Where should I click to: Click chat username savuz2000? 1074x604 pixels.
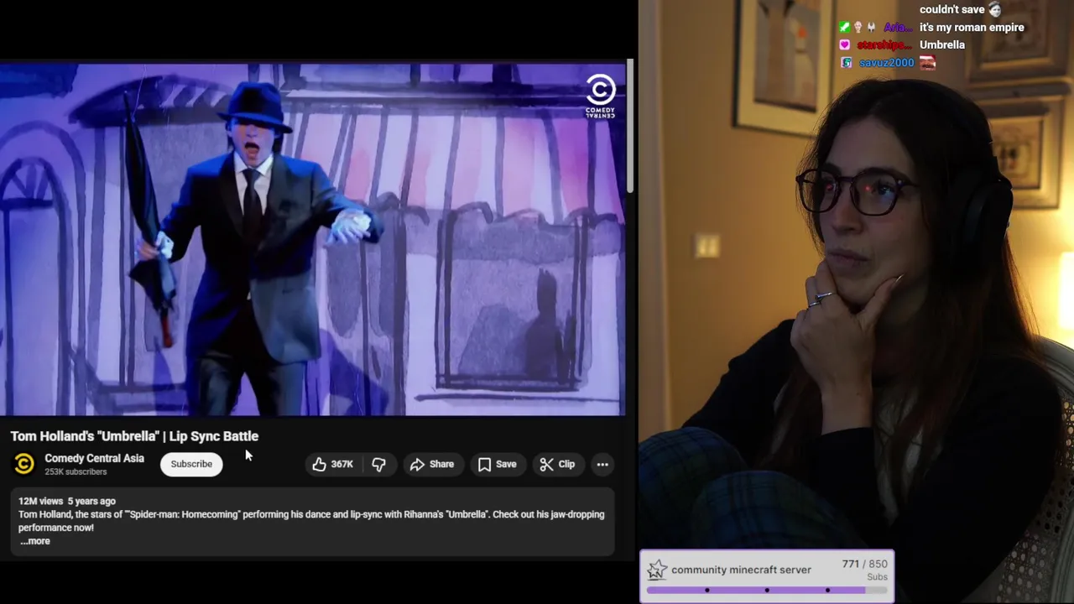click(886, 63)
